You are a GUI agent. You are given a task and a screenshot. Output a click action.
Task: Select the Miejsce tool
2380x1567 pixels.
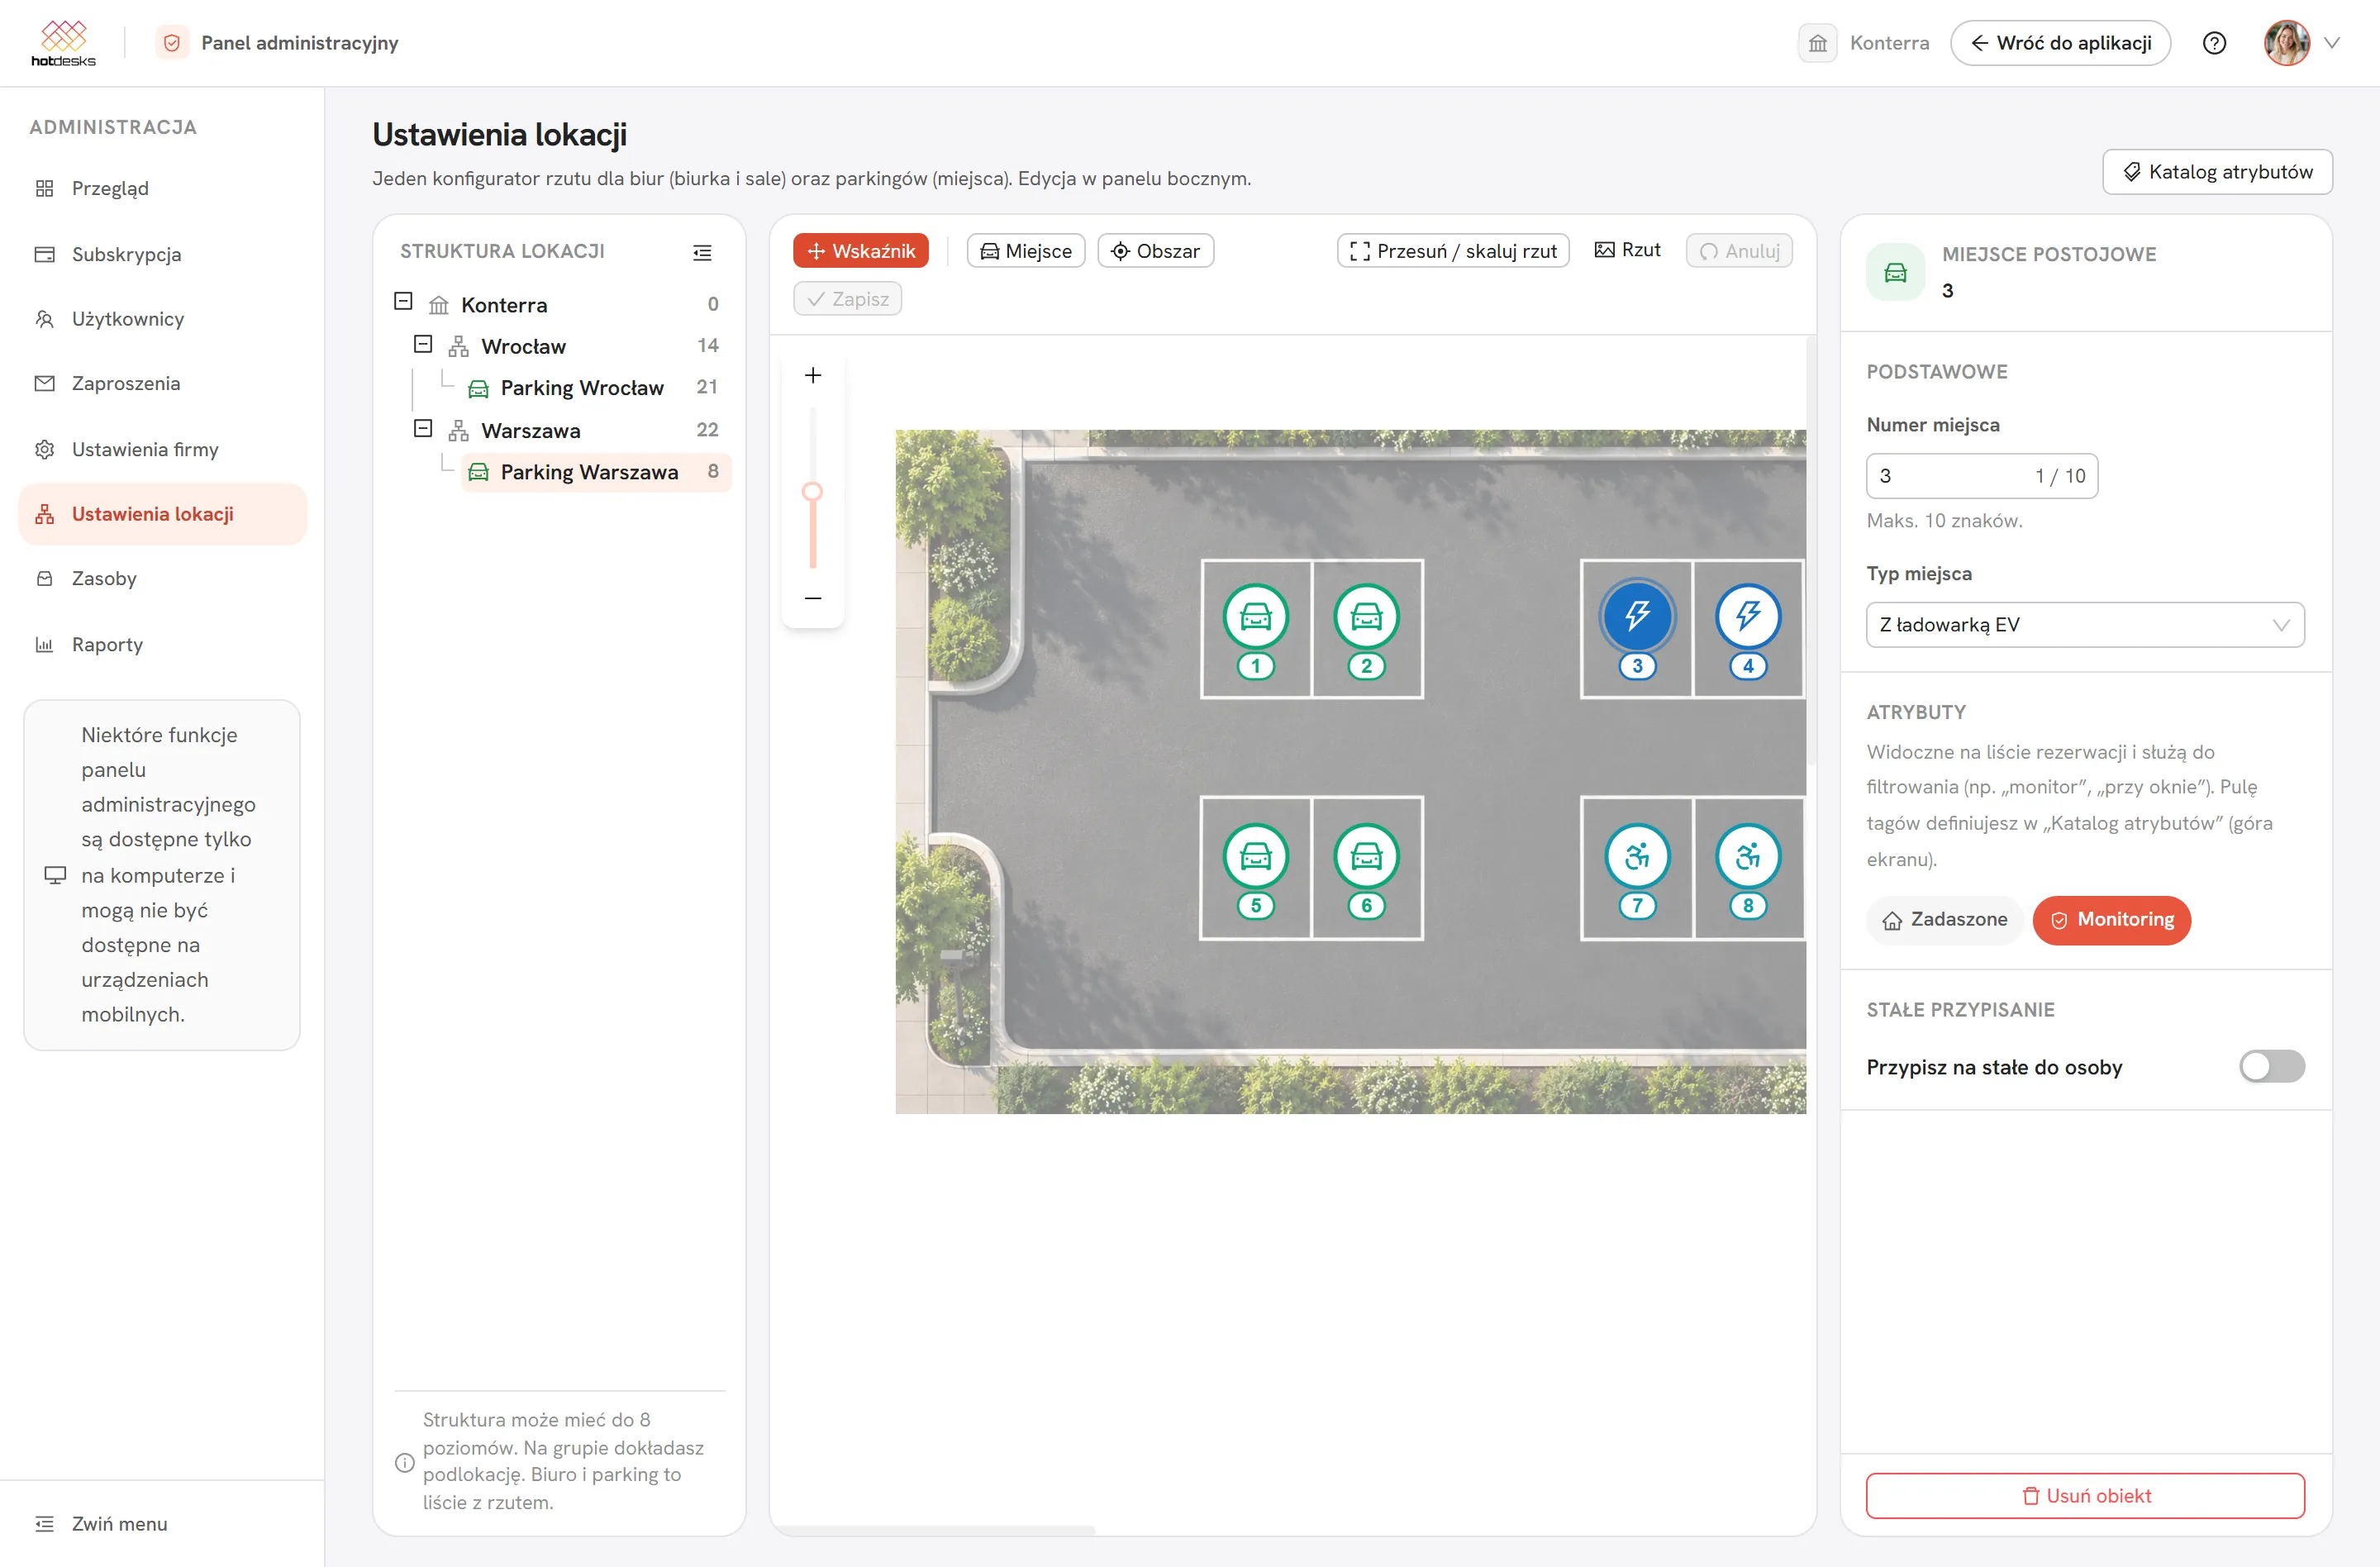tap(1025, 251)
